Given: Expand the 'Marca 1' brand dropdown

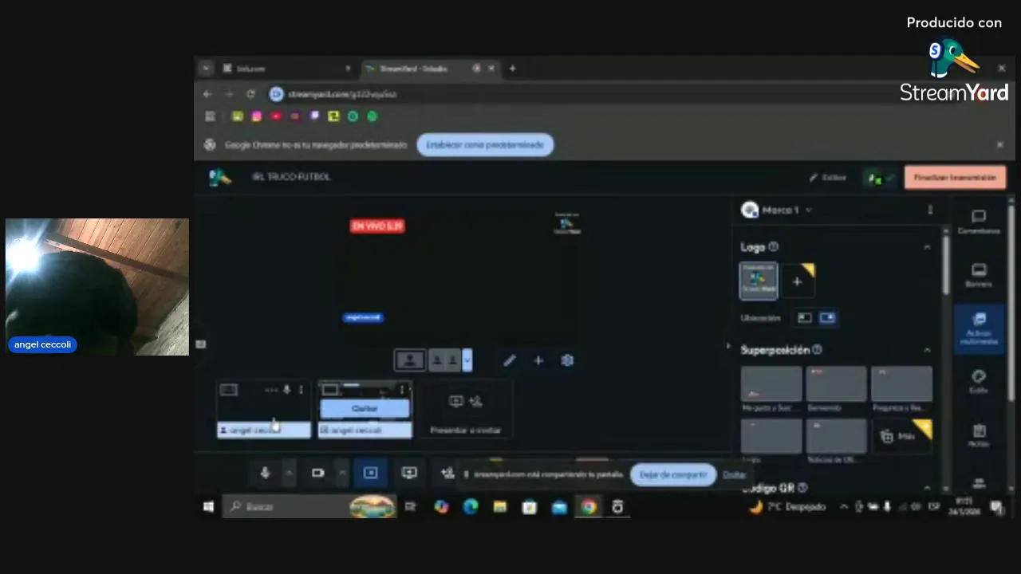Looking at the screenshot, I should [777, 210].
